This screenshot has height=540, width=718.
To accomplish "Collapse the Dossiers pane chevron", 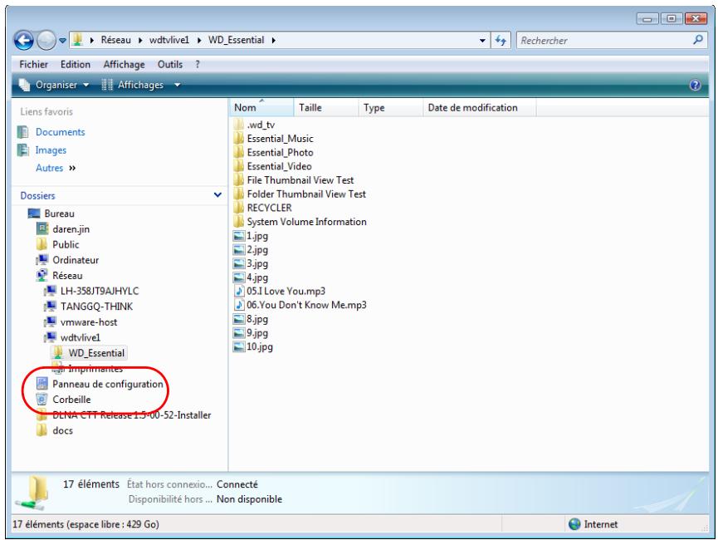I will click(218, 195).
